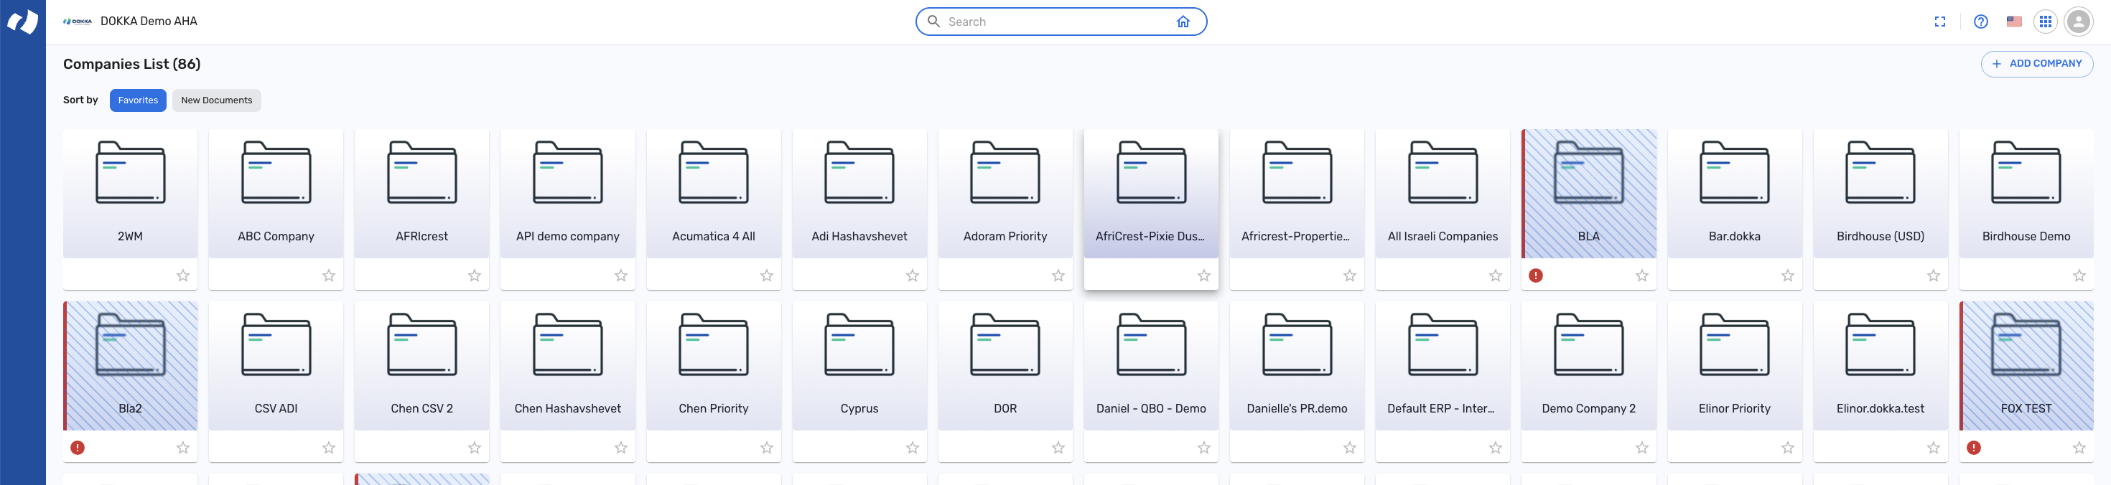Click the ADD COMPANY button
Screen dimensions: 2111x485
point(2036,64)
